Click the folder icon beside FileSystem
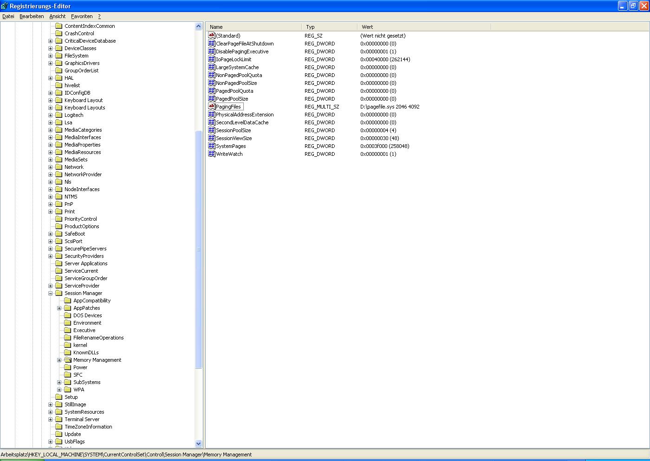650x461 pixels. pos(59,56)
